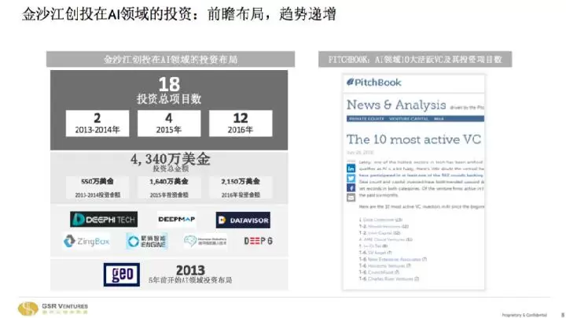Click the DataVisor logo
This screenshot has width=566, height=318.
(244, 220)
